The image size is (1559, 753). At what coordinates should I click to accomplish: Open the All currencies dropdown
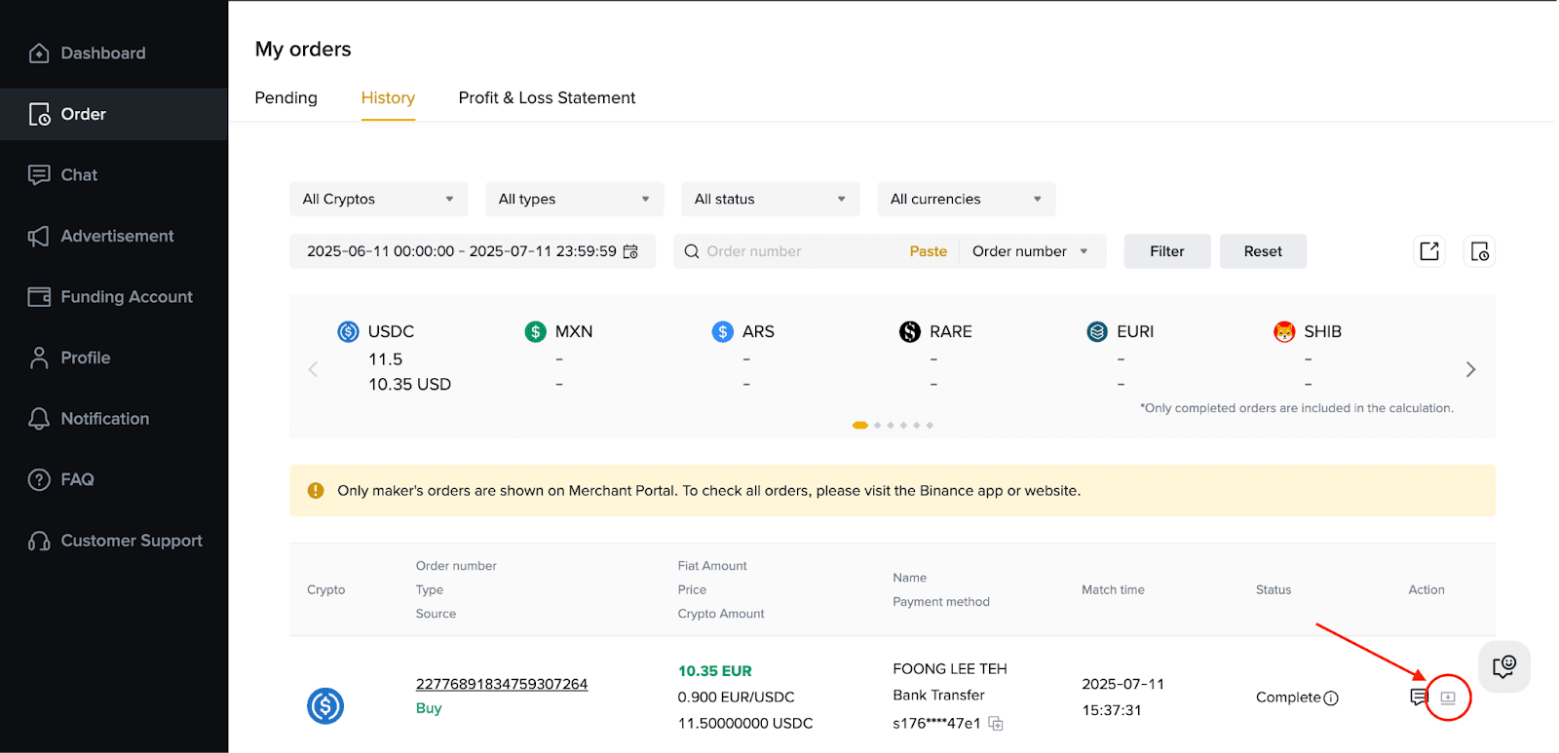pos(966,199)
